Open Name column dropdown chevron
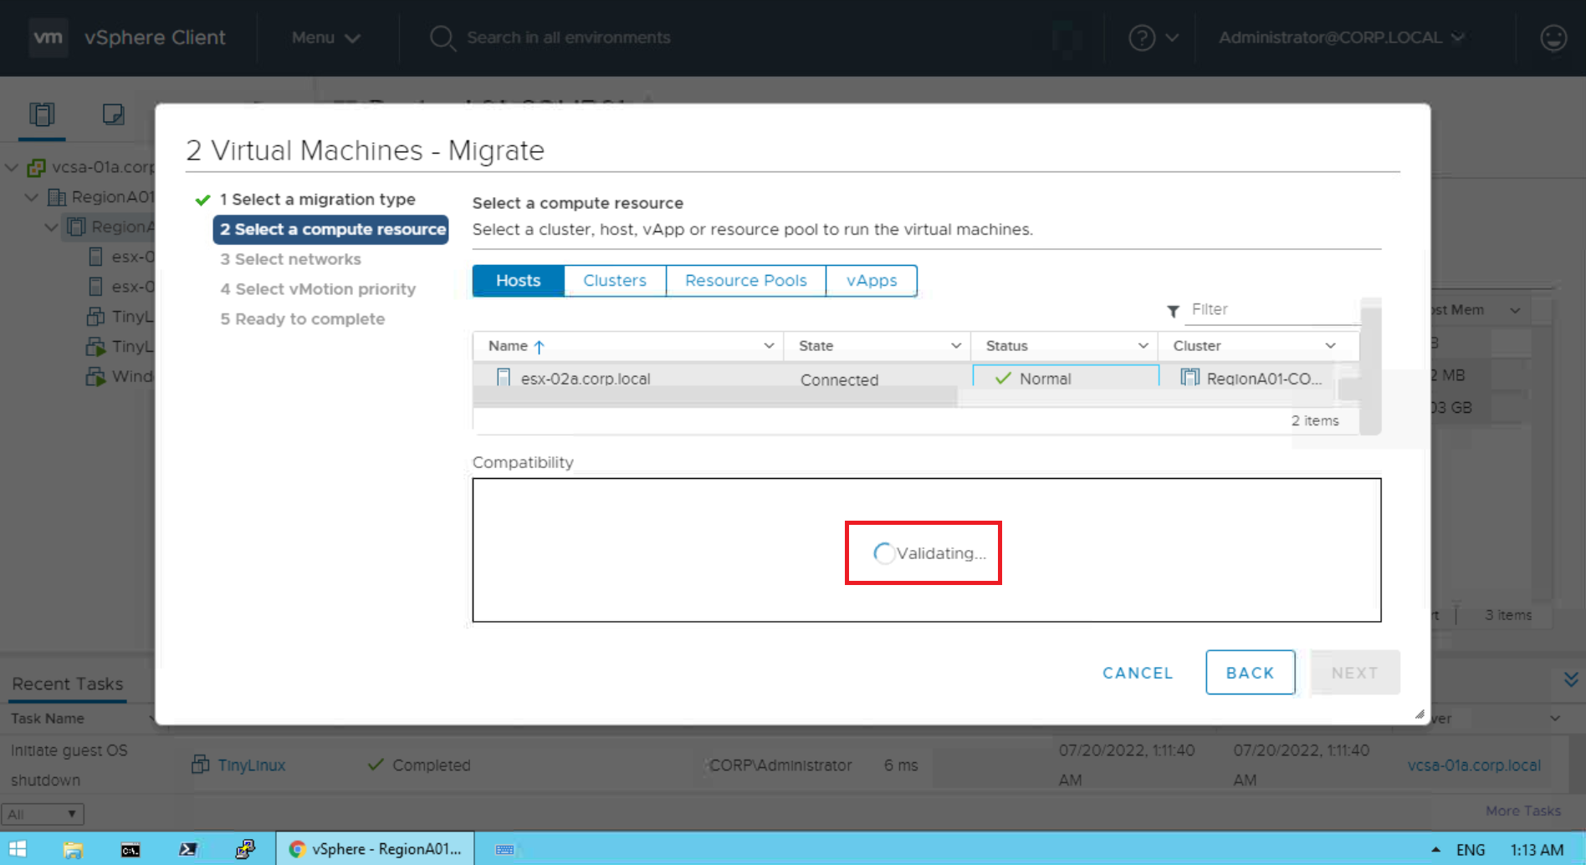 click(769, 346)
